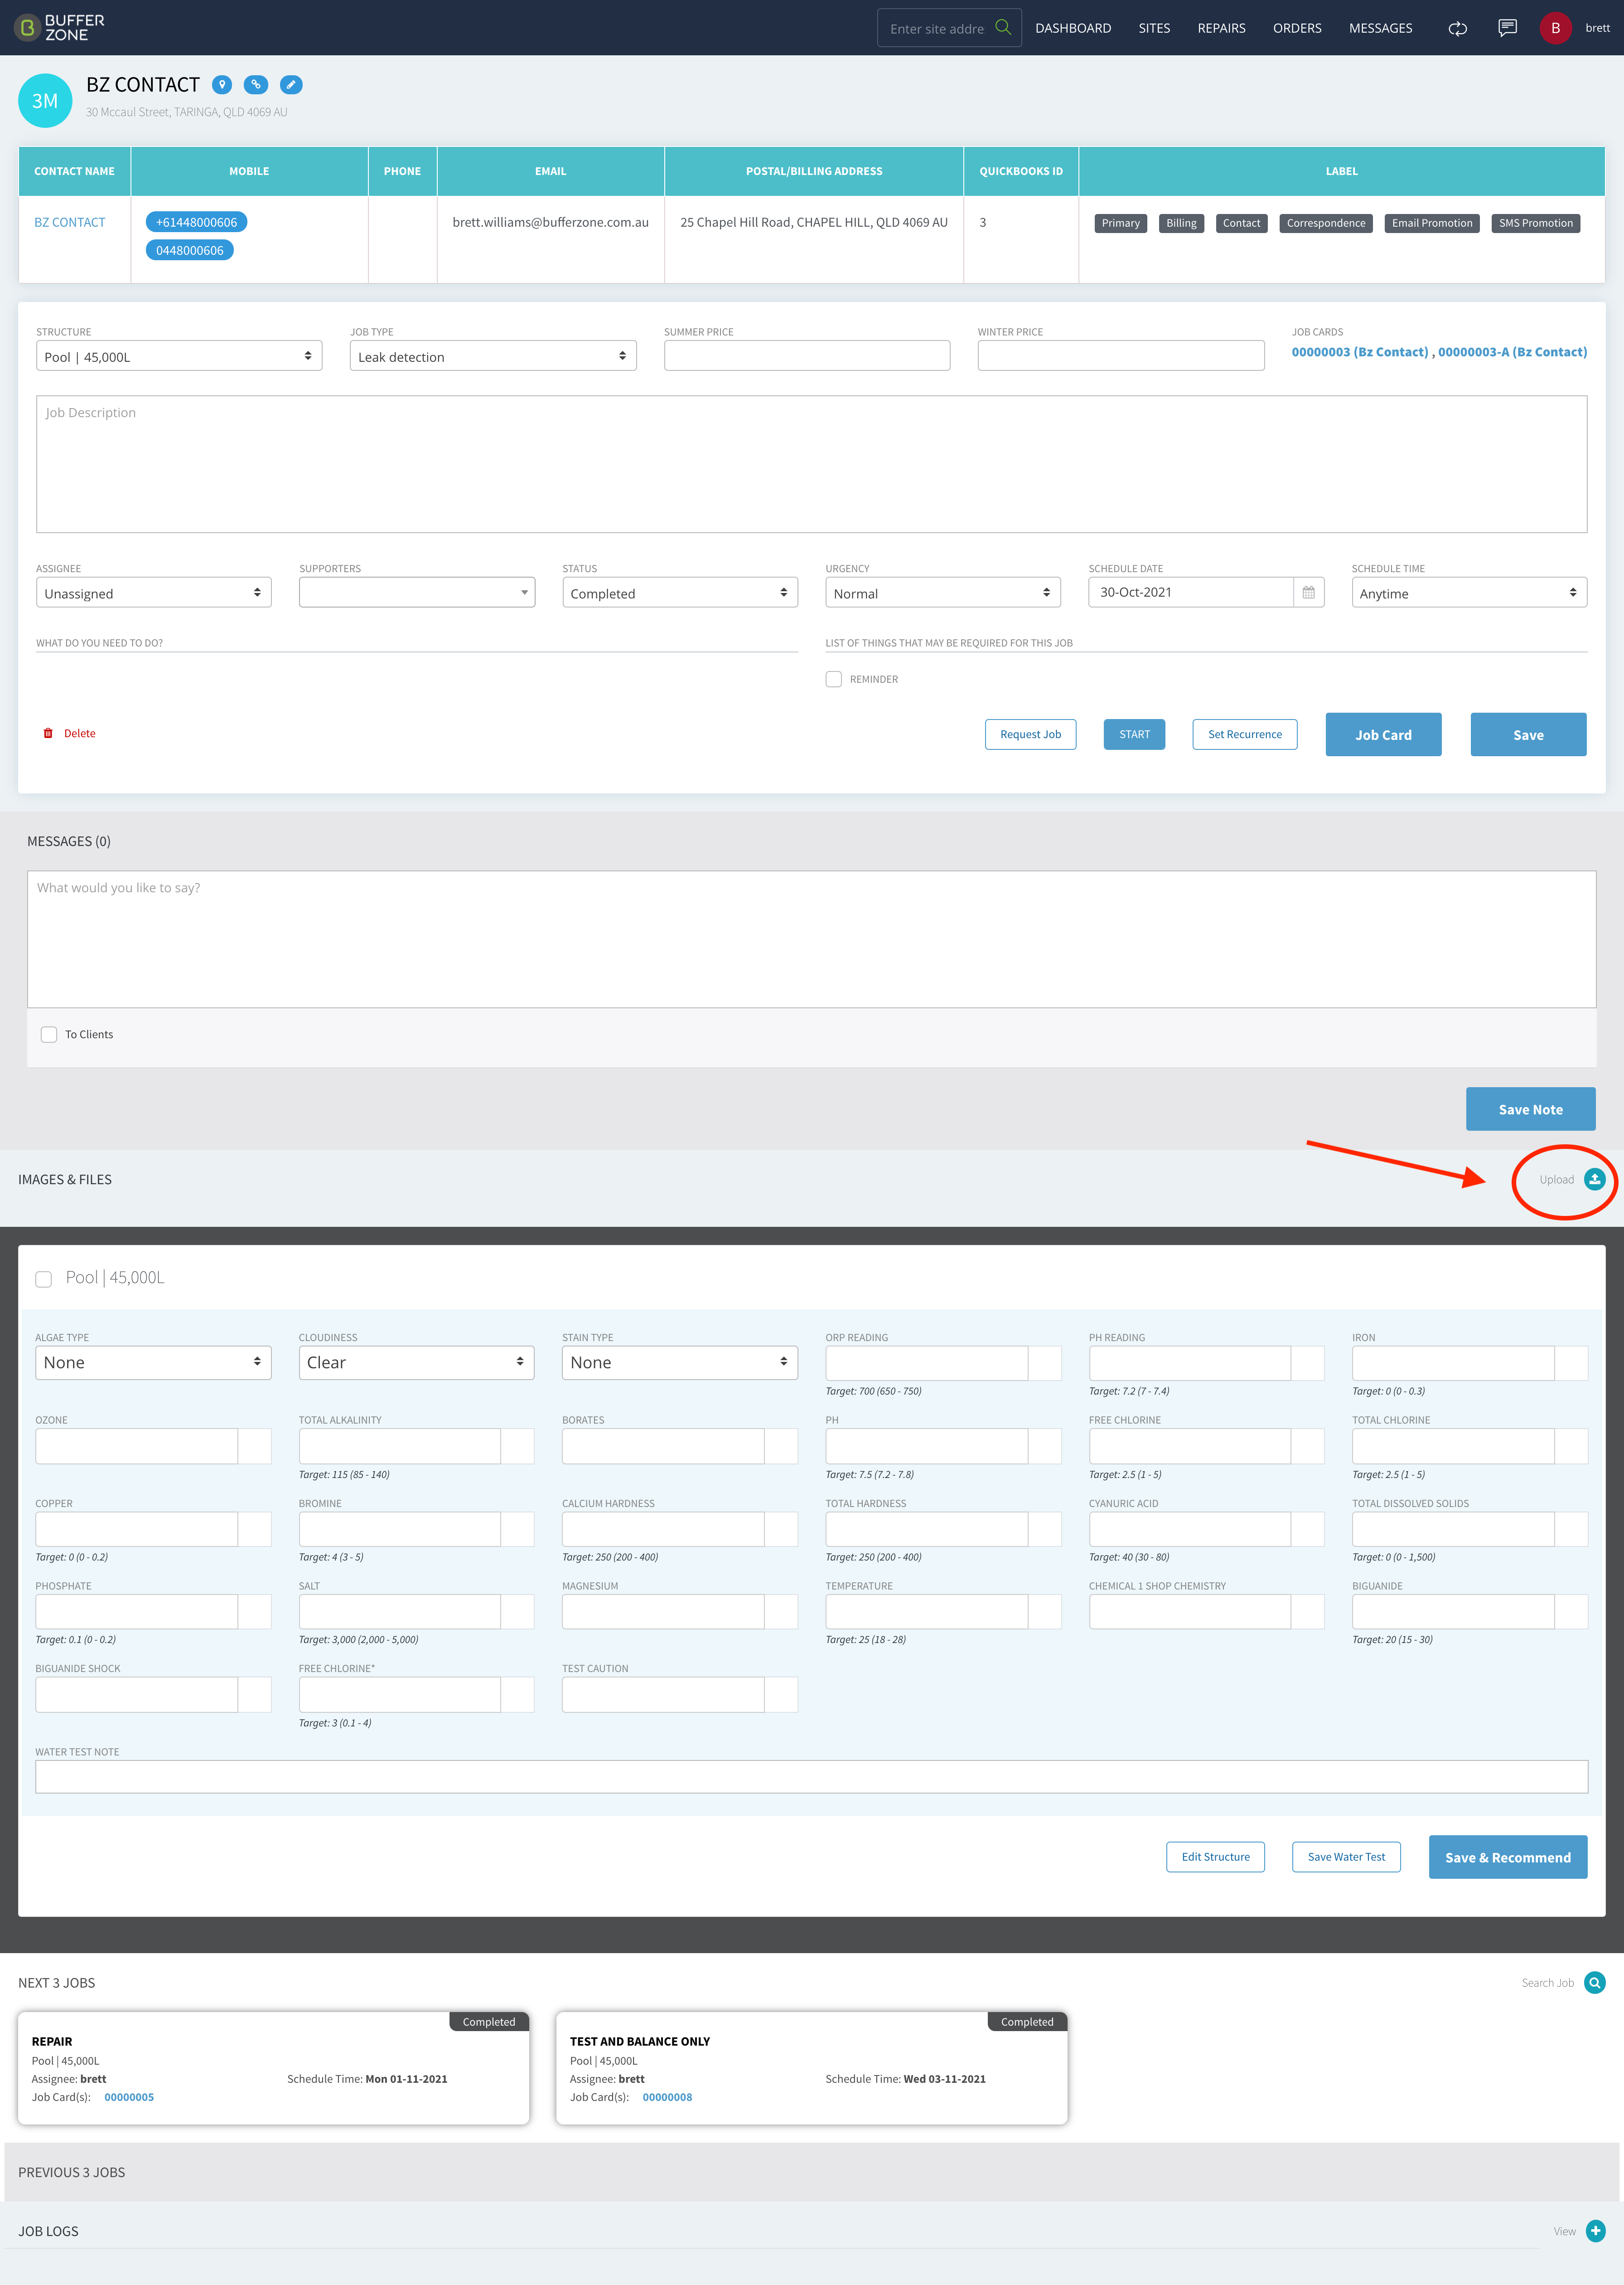Go to DASHBOARD in top navigation
Image resolution: width=1624 pixels, height=2285 pixels.
(x=1073, y=28)
